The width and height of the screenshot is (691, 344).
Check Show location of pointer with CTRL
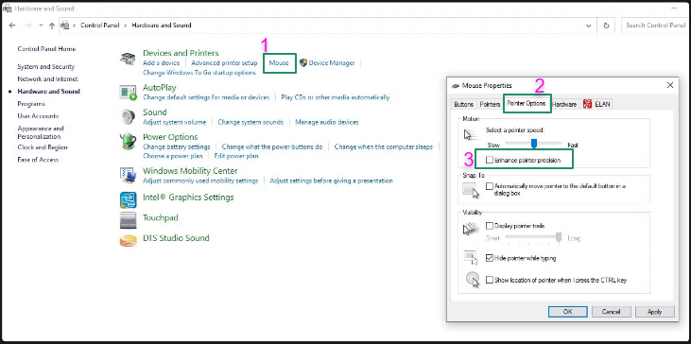click(x=489, y=280)
